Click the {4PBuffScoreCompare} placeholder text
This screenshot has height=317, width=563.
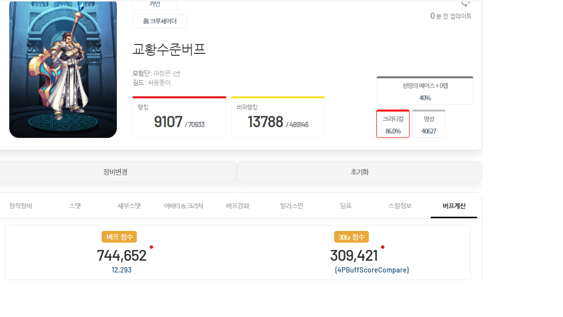point(371,270)
